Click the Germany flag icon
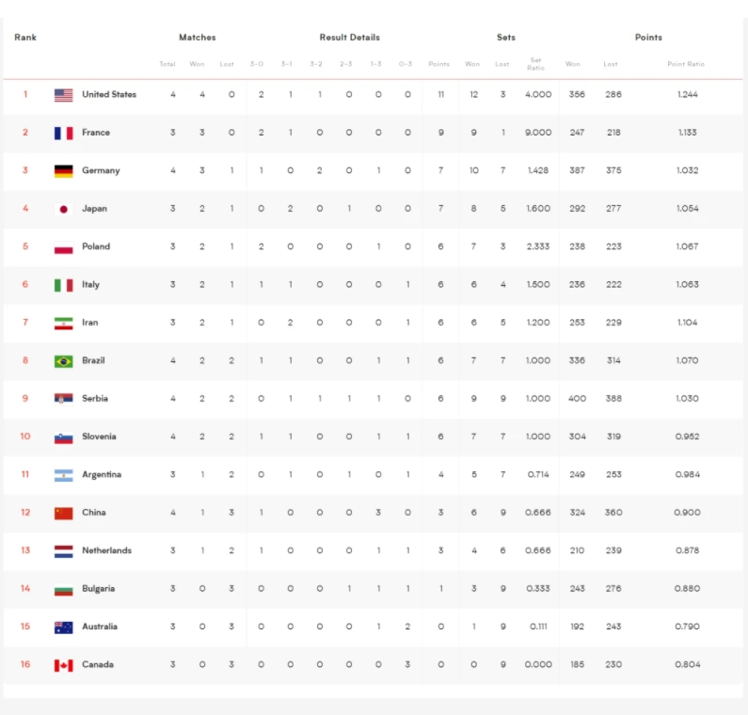 pyautogui.click(x=63, y=171)
